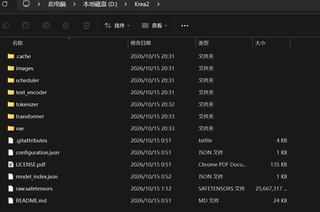This screenshot has width=320, height=212.
Task: Select the transformer folder icon
Action: click(11, 117)
